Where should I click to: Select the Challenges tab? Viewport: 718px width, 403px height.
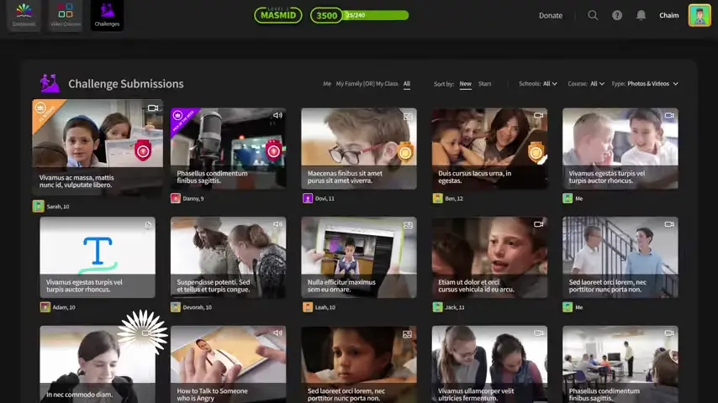click(x=107, y=15)
